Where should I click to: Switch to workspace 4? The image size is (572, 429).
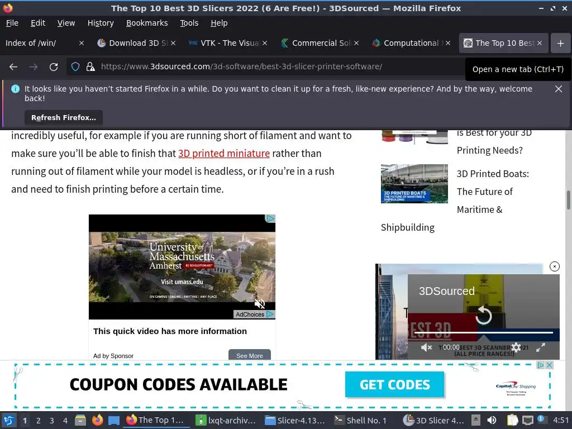[x=65, y=421]
